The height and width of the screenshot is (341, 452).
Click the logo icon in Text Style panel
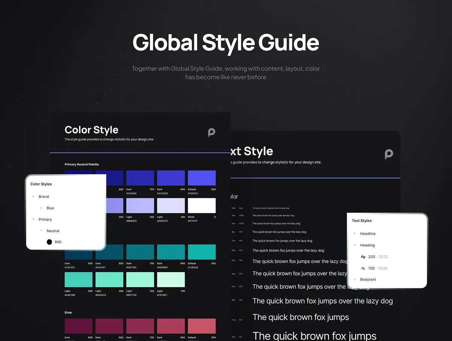(x=389, y=154)
